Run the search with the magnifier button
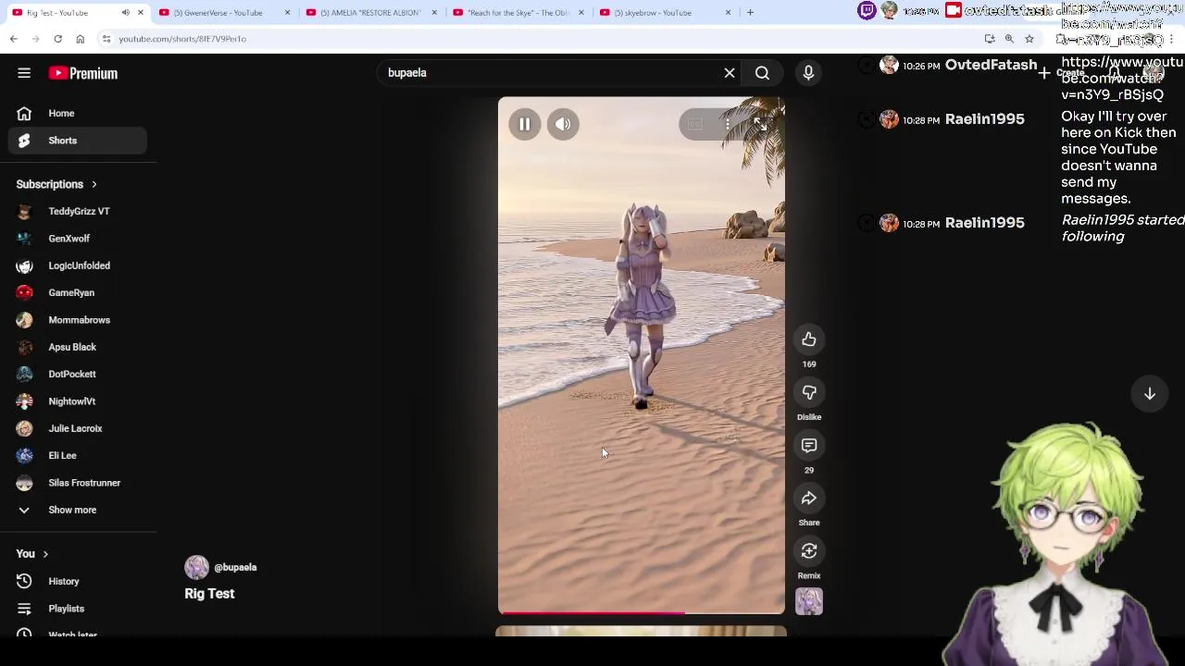This screenshot has height=666, width=1185. (x=762, y=73)
